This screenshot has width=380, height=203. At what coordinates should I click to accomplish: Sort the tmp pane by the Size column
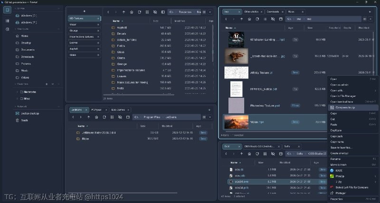310,28
